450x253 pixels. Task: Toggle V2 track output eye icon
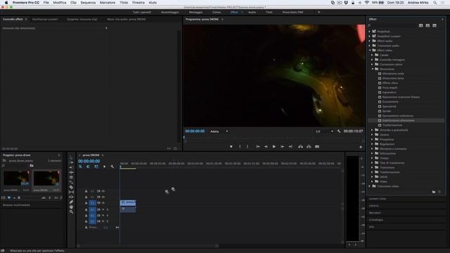click(x=103, y=197)
